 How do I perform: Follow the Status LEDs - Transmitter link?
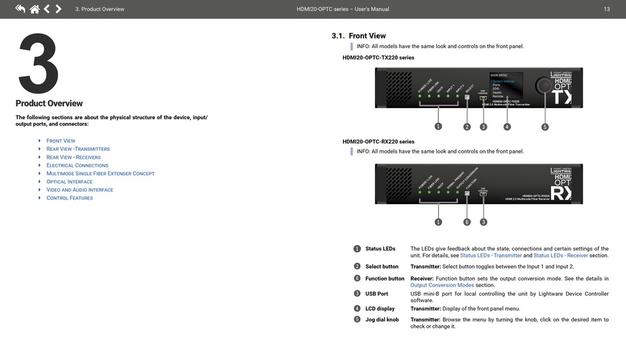pyautogui.click(x=491, y=256)
